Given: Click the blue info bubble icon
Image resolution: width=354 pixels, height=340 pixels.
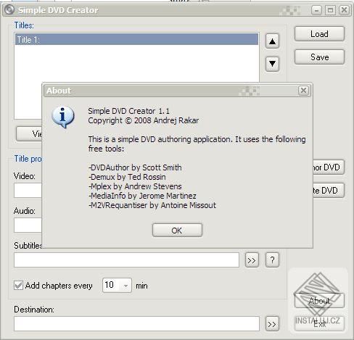Looking at the screenshot, I should (x=62, y=117).
